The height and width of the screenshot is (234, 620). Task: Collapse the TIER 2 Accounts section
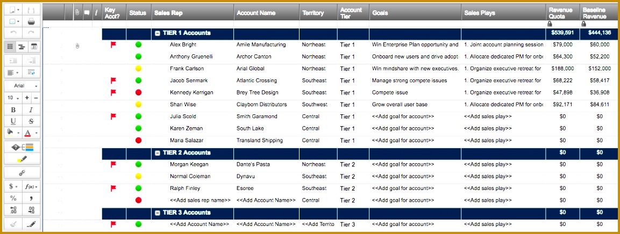pos(158,153)
